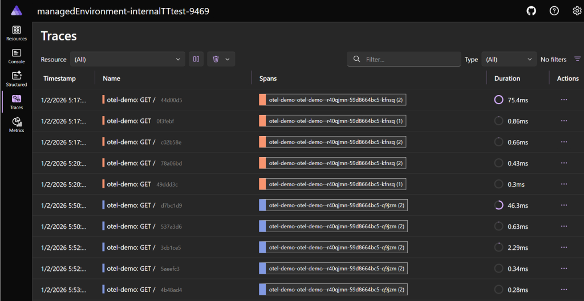This screenshot has width=584, height=301.
Task: Open the Type dropdown
Action: [509, 59]
